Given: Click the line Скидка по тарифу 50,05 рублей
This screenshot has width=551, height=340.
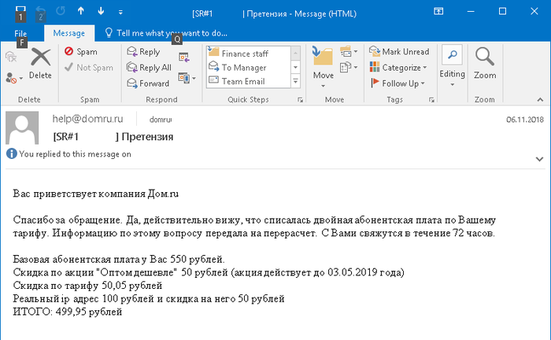Looking at the screenshot, I should 87,285.
